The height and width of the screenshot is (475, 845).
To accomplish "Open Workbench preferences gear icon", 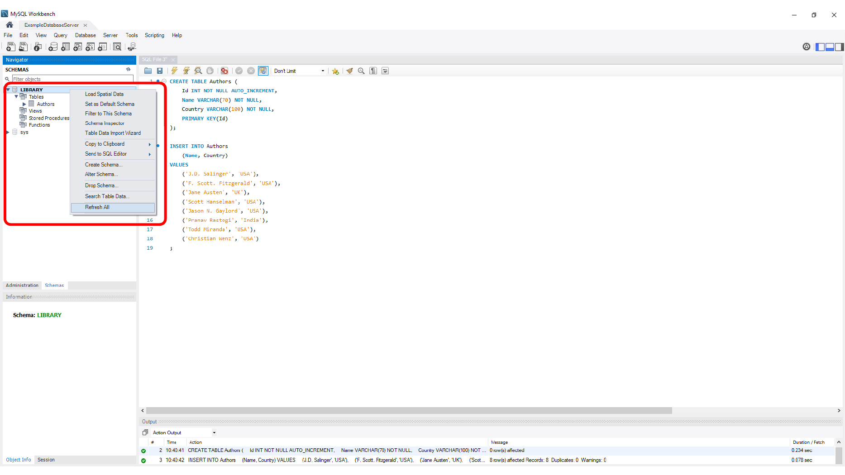I will pos(807,47).
